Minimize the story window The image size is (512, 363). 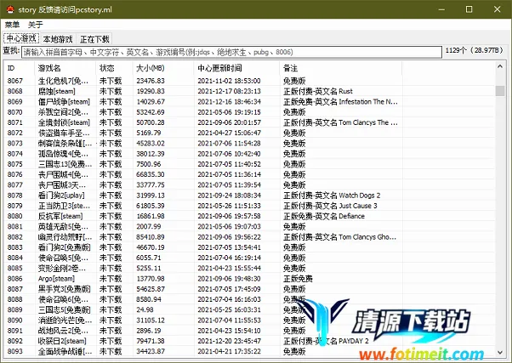[441, 9]
